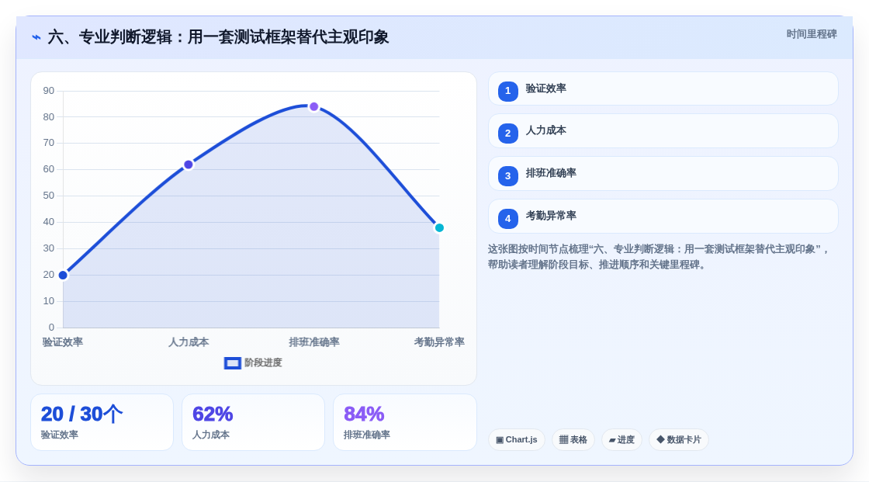
Task: Open the Chart.js tag chip
Action: 517,440
